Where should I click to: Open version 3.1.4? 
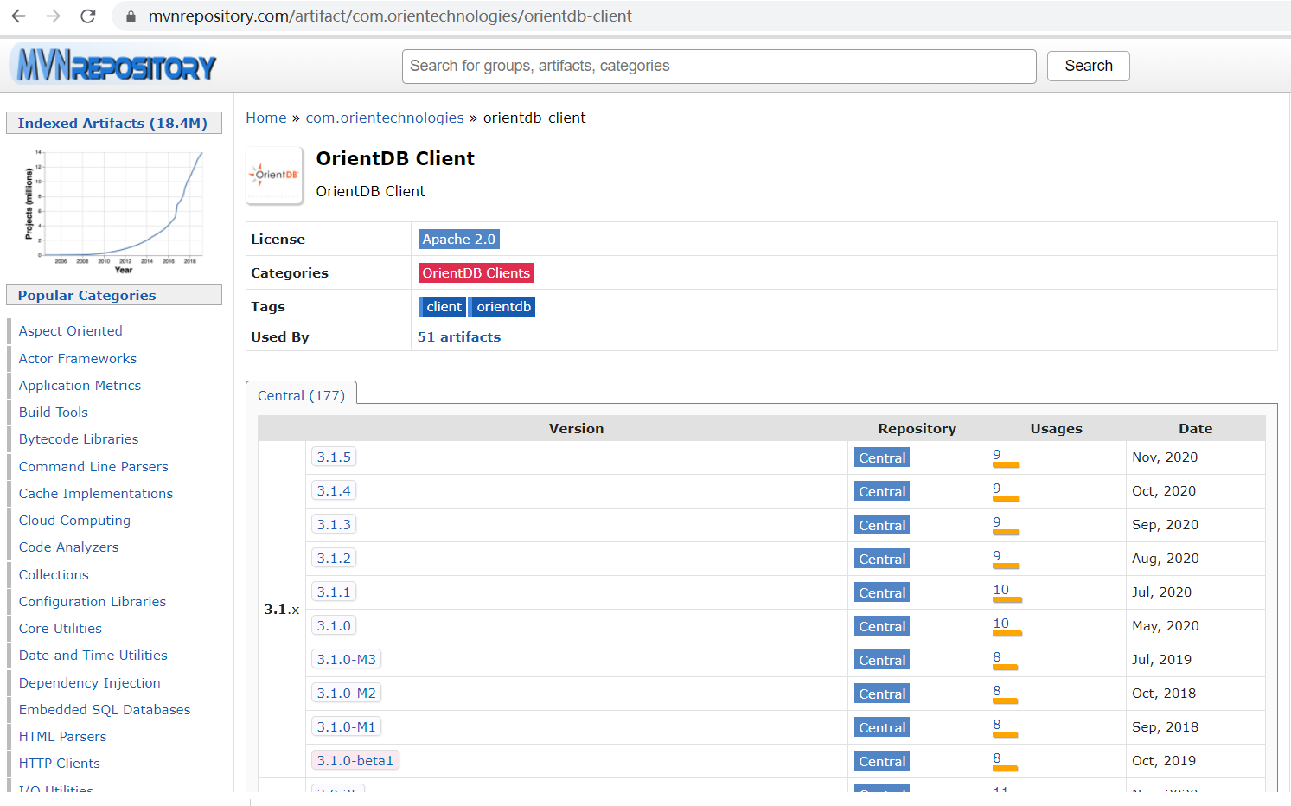[x=334, y=490]
